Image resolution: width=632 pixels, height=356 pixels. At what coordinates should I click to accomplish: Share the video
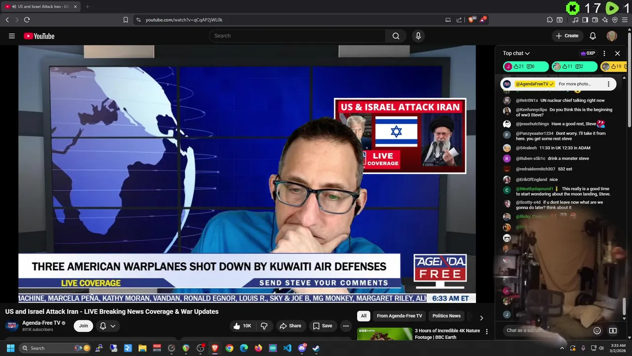(290, 326)
